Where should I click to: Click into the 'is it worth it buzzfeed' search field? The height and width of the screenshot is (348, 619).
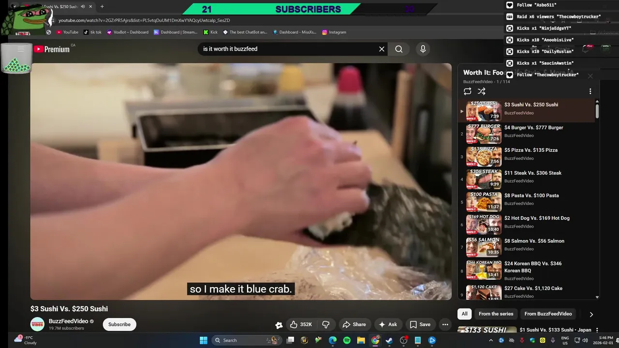tap(288, 49)
